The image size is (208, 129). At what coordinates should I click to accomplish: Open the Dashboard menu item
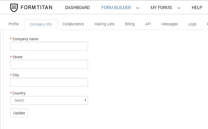(77, 8)
